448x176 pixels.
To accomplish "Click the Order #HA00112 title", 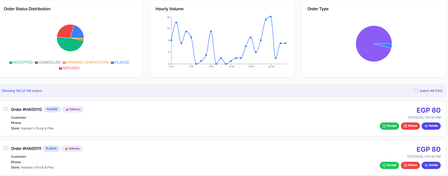I will pyautogui.click(x=26, y=109).
